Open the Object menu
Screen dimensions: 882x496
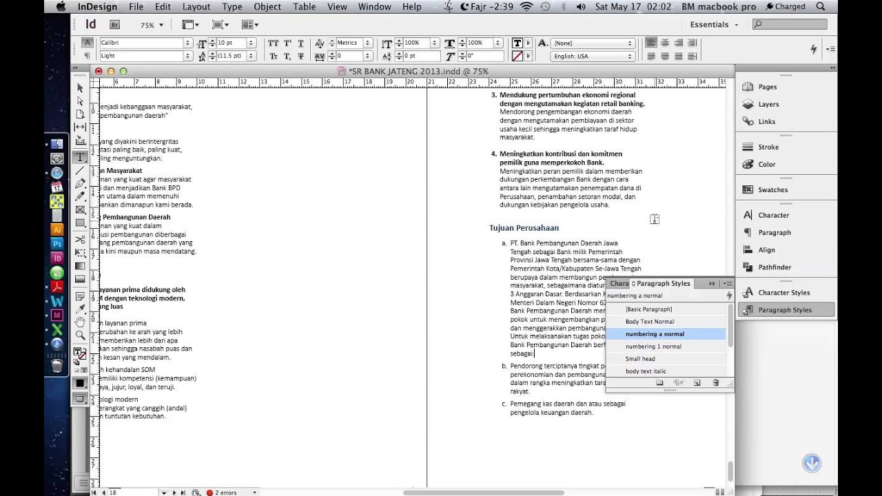click(267, 6)
